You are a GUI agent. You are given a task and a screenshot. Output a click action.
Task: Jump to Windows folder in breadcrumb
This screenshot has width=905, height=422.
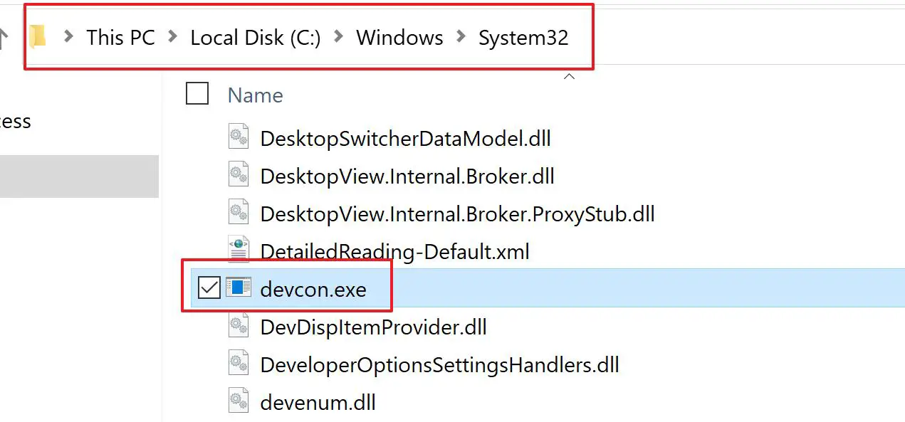pyautogui.click(x=399, y=37)
